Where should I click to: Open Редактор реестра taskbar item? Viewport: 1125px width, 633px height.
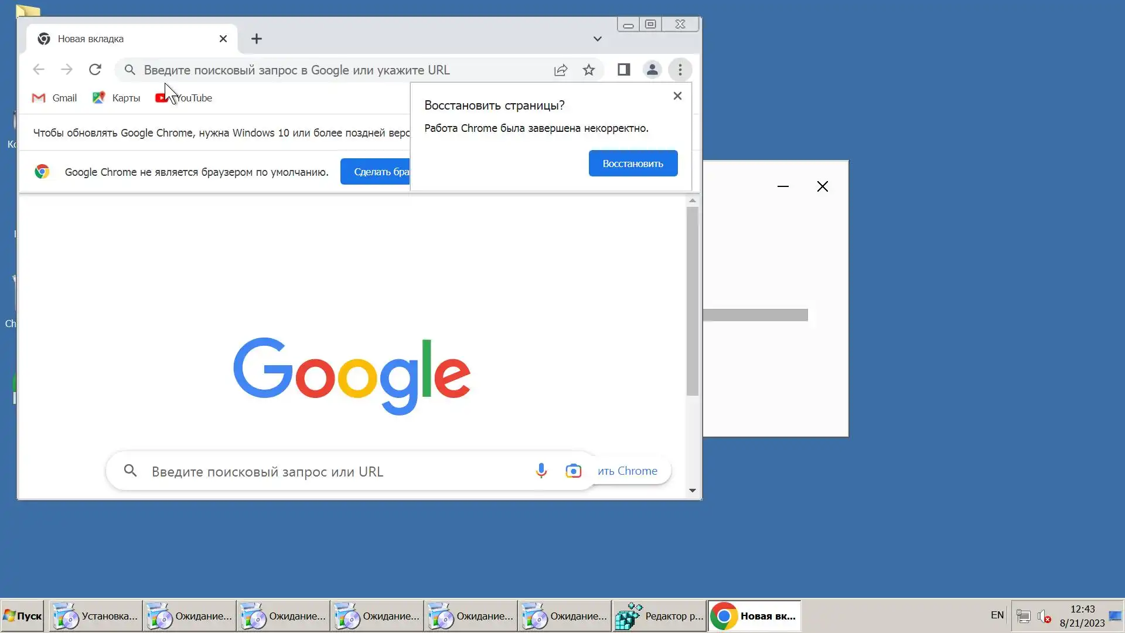point(659,616)
